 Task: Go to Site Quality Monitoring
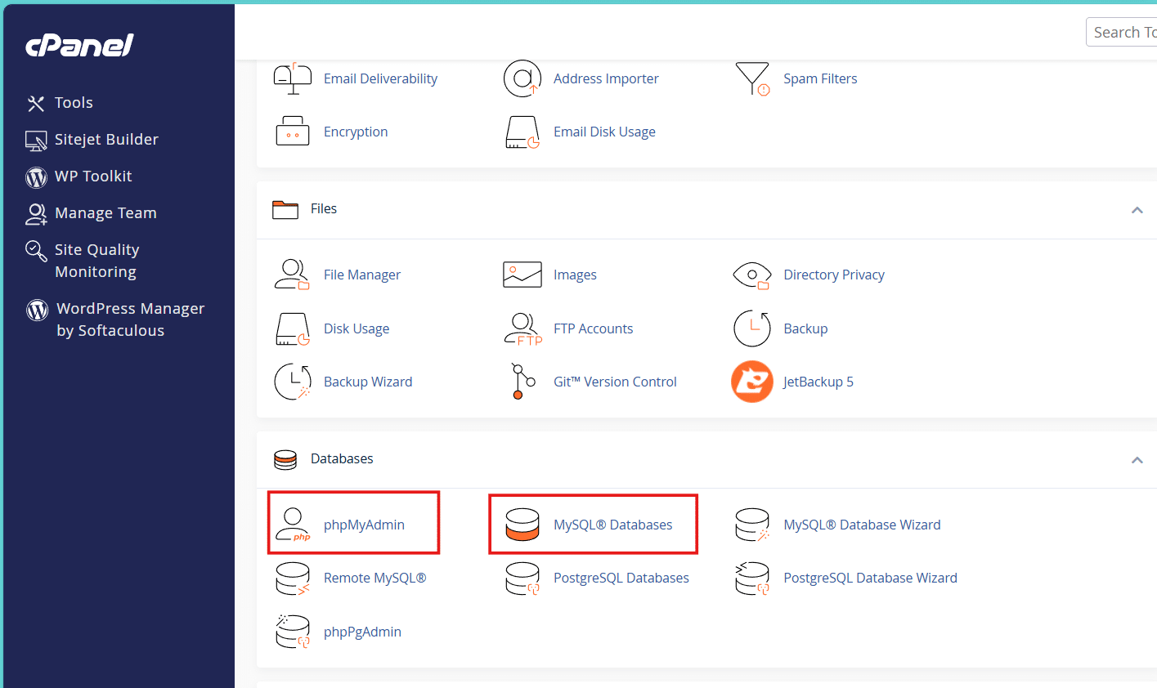click(97, 261)
